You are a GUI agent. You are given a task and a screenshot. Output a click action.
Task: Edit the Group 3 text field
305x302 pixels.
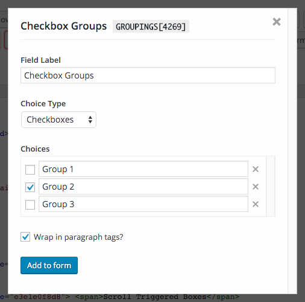[143, 204]
